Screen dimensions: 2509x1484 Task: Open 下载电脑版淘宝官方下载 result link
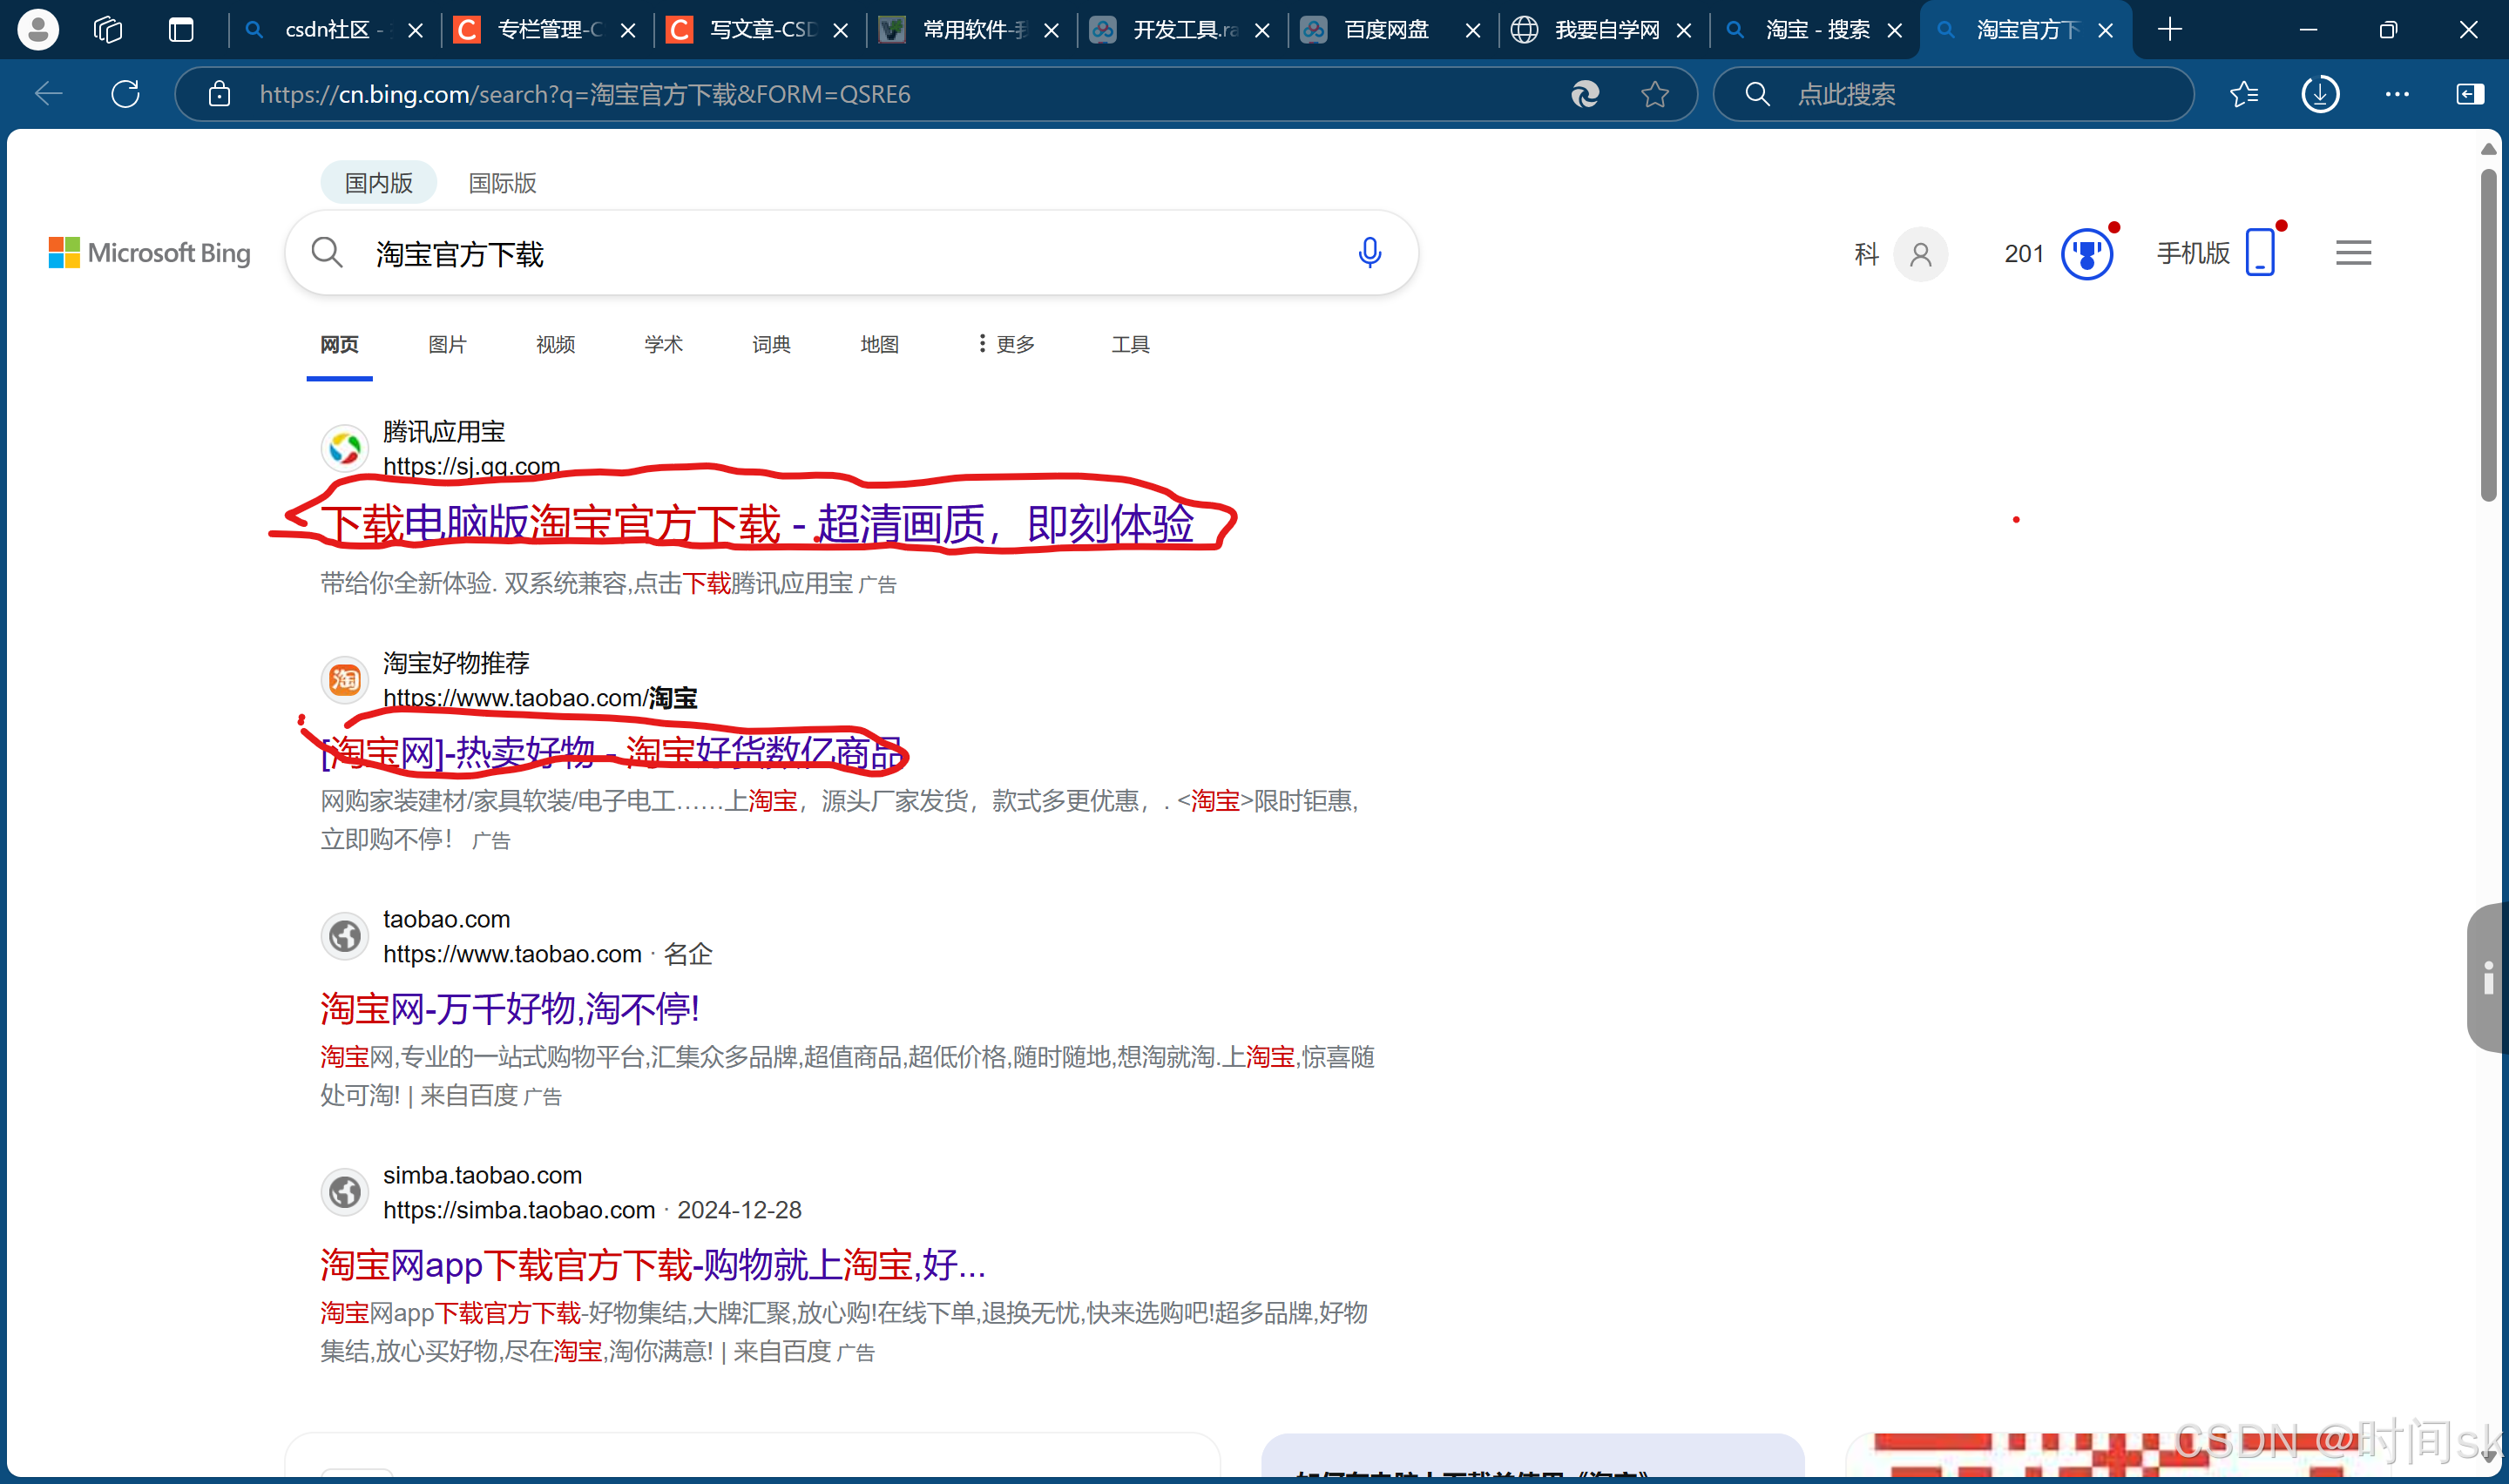click(757, 524)
